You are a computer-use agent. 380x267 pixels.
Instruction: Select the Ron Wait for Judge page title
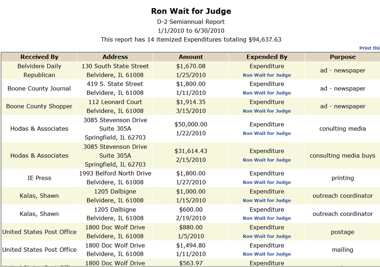(x=191, y=11)
